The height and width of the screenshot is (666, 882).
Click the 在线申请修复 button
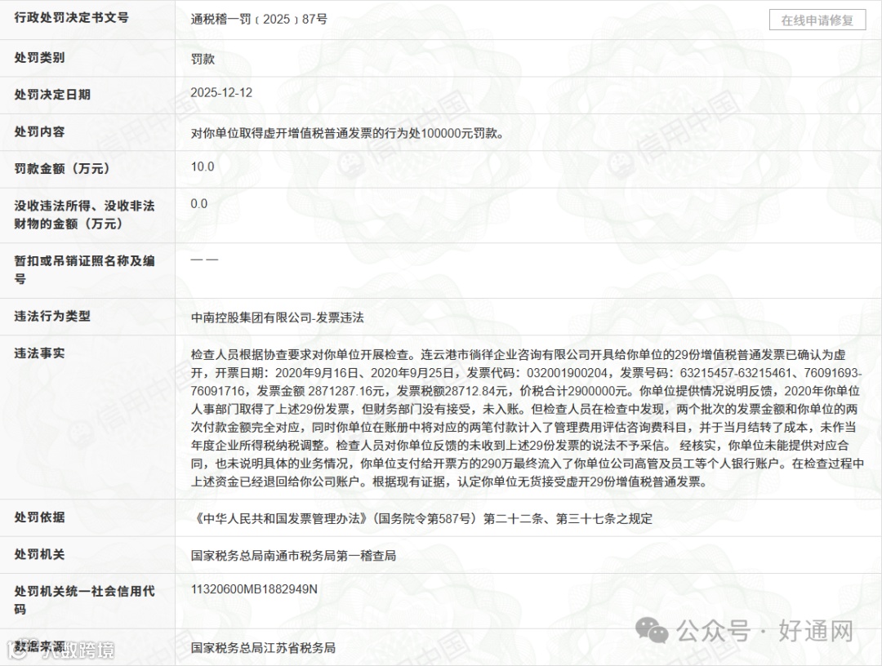pos(817,20)
